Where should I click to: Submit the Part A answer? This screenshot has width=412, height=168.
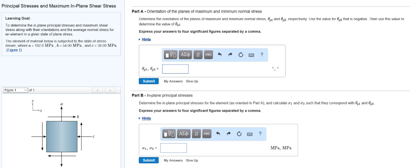pyautogui.click(x=149, y=81)
